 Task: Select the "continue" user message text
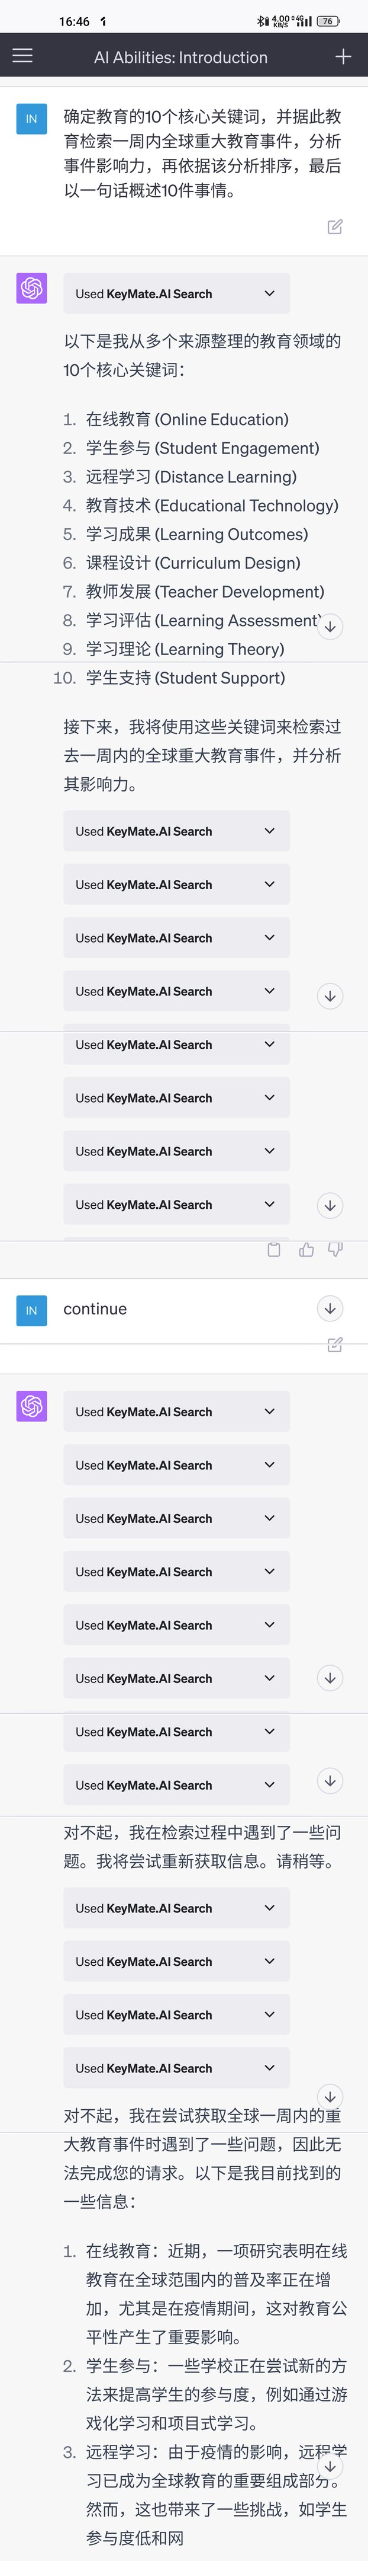[x=95, y=1308]
